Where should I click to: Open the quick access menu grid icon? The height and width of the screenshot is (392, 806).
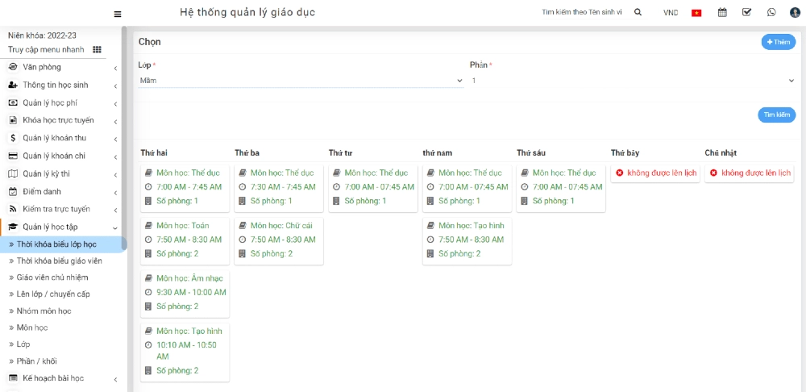[x=98, y=49]
